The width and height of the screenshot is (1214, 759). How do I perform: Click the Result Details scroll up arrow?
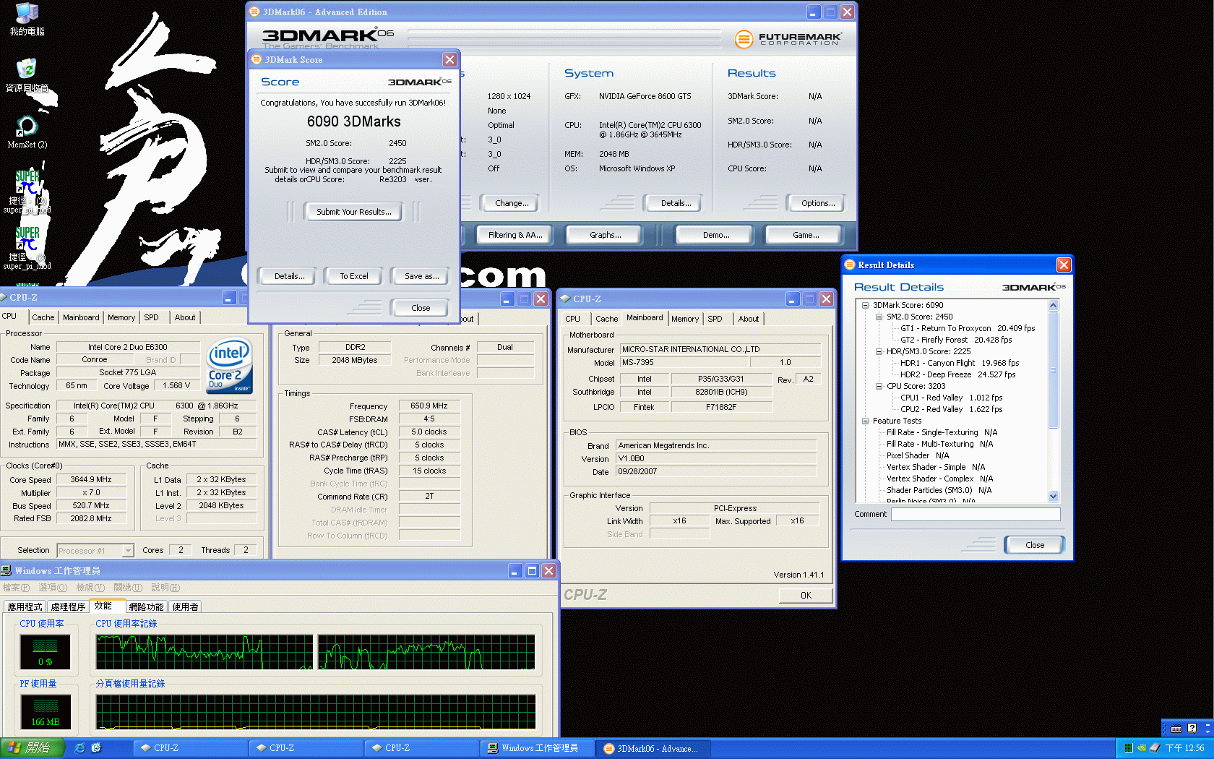pyautogui.click(x=1053, y=306)
